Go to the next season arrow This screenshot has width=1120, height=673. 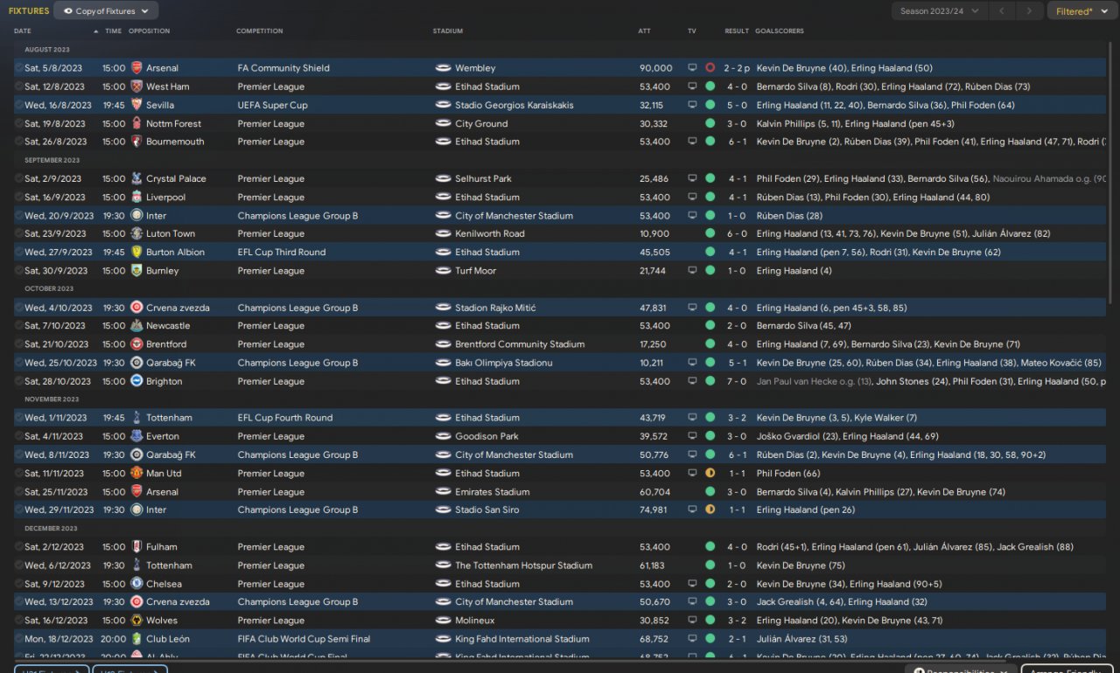tap(1030, 11)
